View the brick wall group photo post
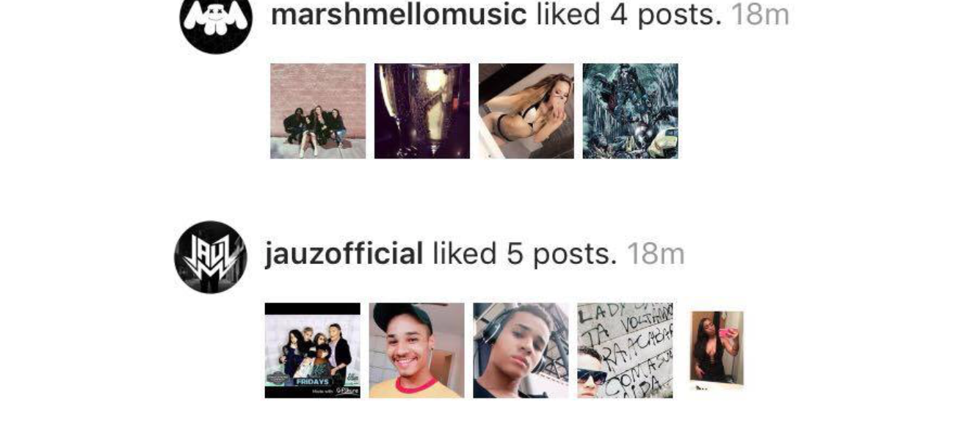This screenshot has height=440, width=978. (318, 111)
